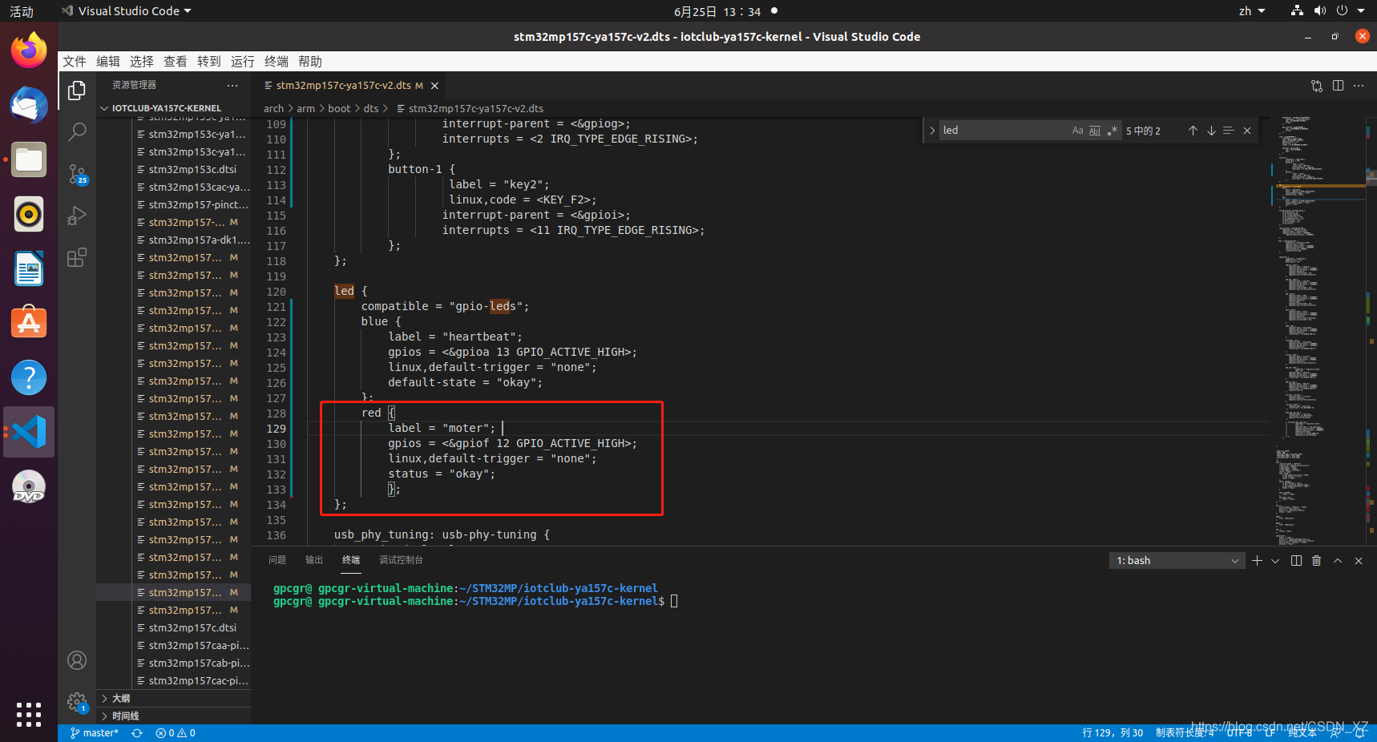Open editor More Actions ellipsis

(x=1359, y=86)
